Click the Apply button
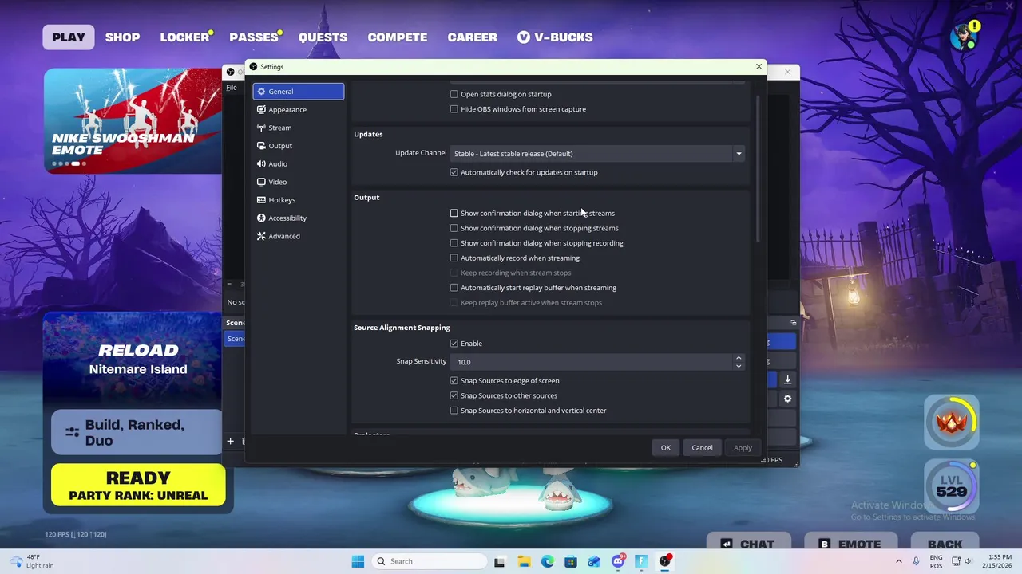 [743, 448]
